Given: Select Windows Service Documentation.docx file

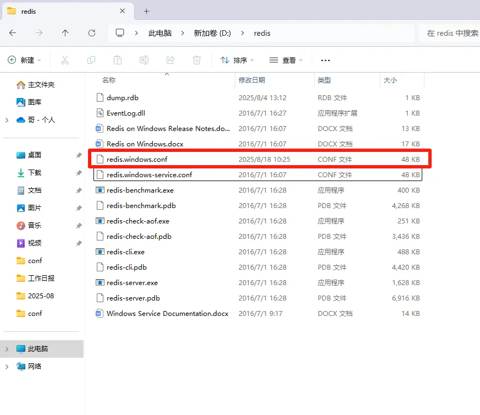Looking at the screenshot, I should tap(258, 314).
